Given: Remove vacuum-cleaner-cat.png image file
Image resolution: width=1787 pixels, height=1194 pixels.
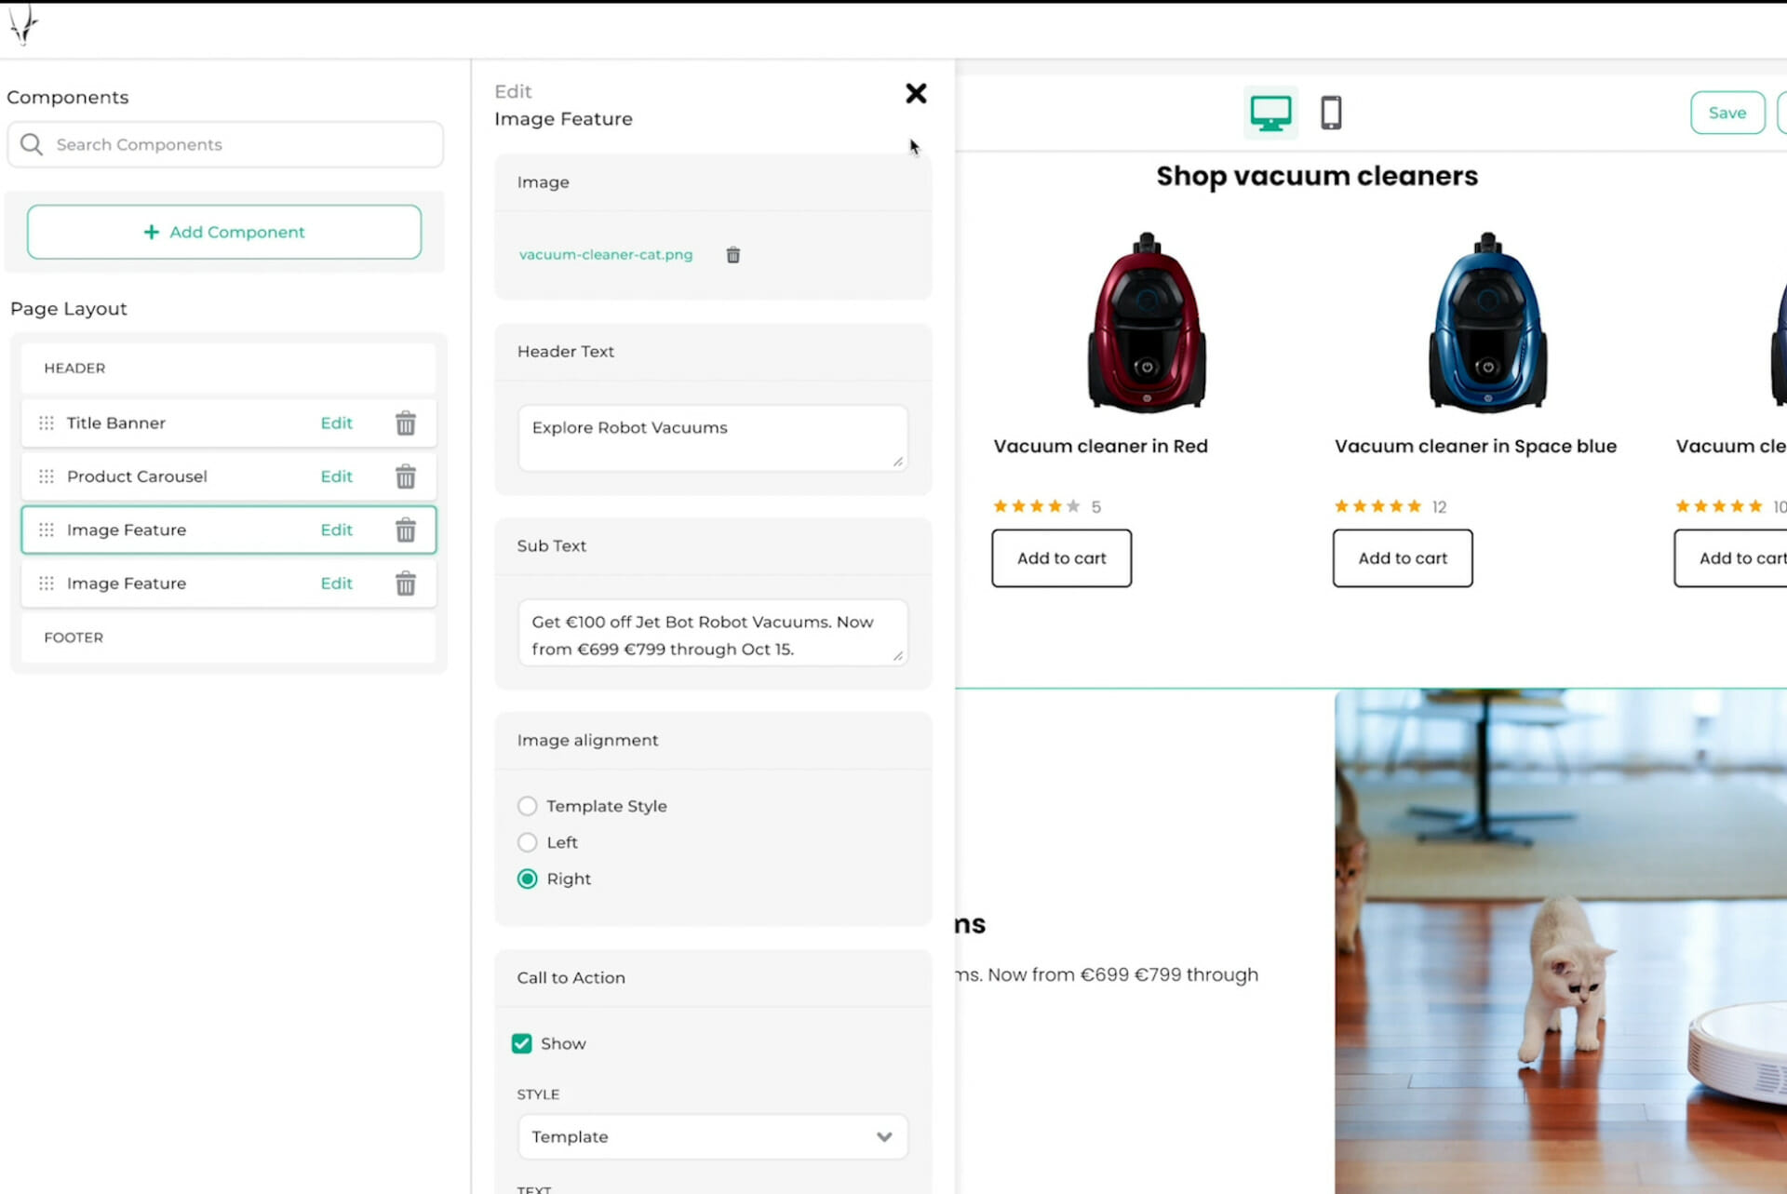Looking at the screenshot, I should (x=733, y=255).
